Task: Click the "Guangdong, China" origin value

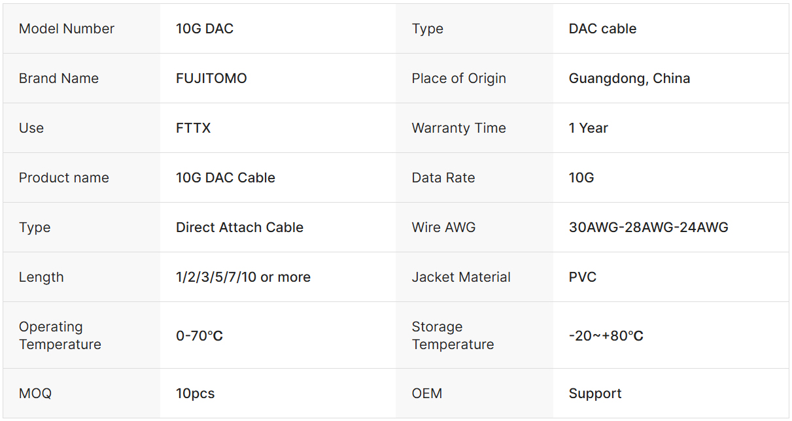Action: [629, 78]
